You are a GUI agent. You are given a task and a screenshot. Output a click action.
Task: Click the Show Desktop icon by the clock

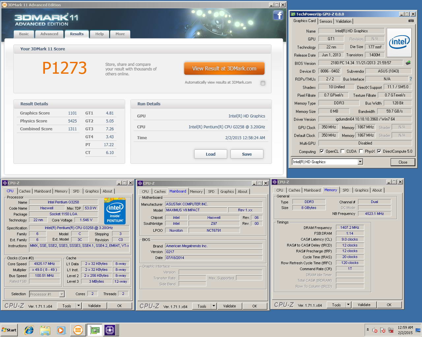[x=418, y=330]
